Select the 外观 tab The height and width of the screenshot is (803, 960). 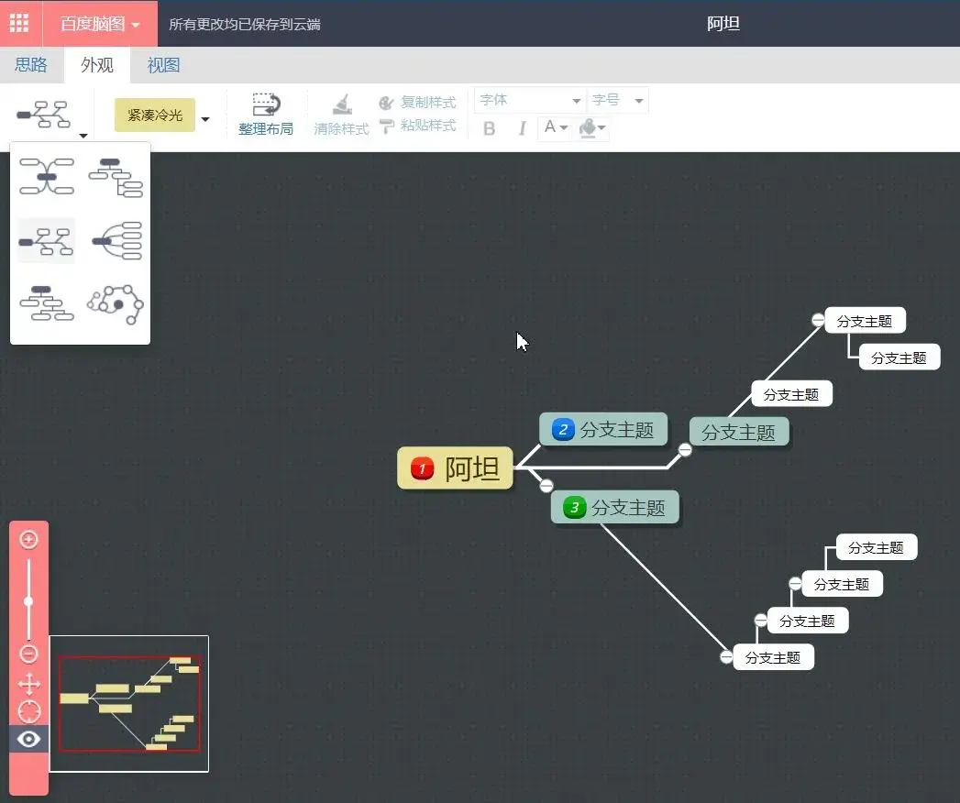pyautogui.click(x=97, y=65)
